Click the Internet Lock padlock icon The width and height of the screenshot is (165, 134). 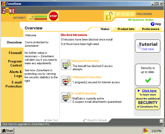[x=109, y=16]
